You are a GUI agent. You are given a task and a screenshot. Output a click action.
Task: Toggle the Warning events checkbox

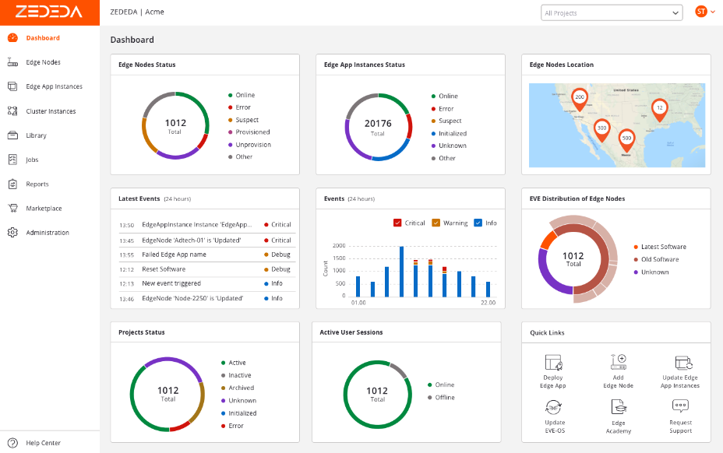(x=436, y=223)
